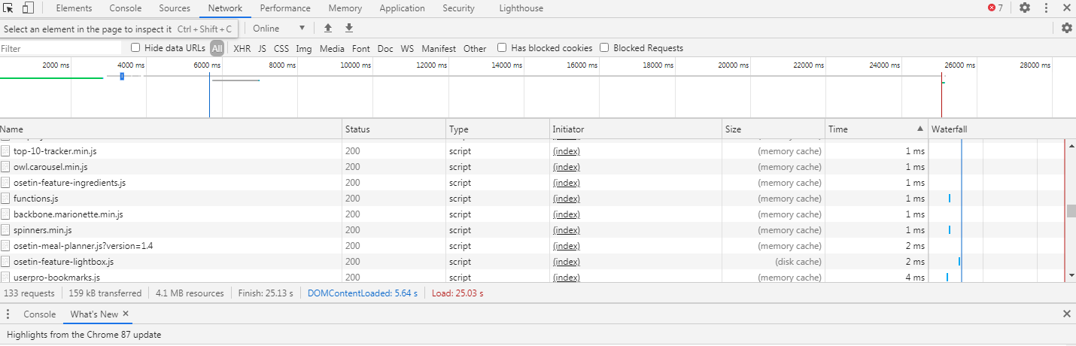
Task: Close the bottom drawer panel
Action: pos(1066,314)
